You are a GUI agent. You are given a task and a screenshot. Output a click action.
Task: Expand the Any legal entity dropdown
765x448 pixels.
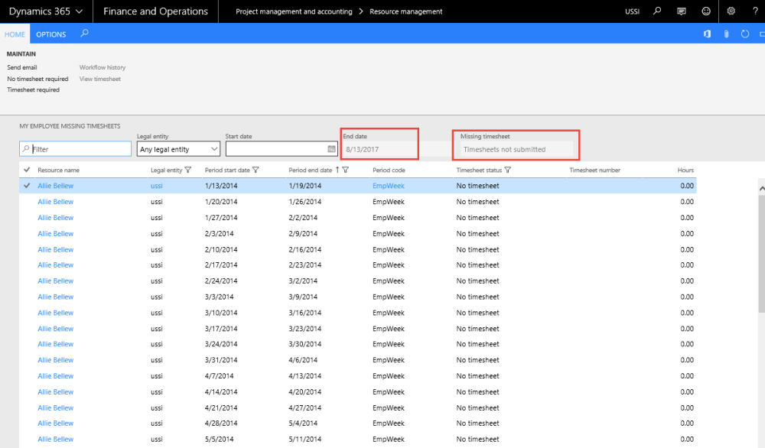(x=214, y=149)
